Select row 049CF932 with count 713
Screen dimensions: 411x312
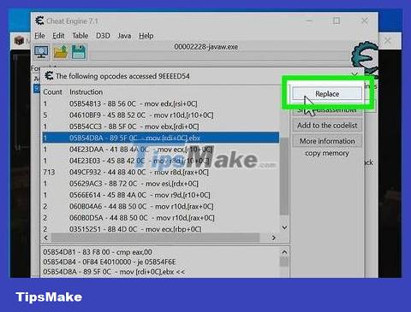click(161, 172)
